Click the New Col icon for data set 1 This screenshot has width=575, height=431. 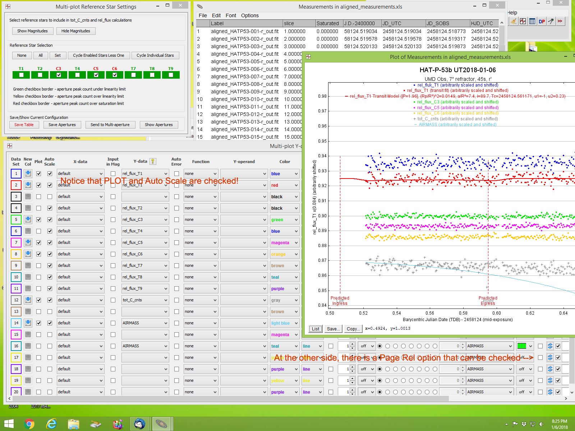[x=28, y=174]
